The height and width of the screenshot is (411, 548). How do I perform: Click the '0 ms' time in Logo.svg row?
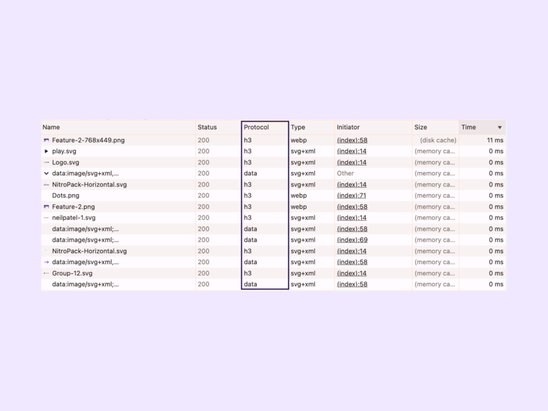496,163
